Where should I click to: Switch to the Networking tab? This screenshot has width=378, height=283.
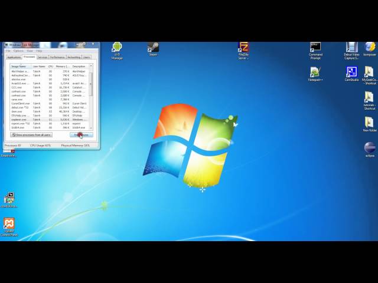click(x=74, y=57)
